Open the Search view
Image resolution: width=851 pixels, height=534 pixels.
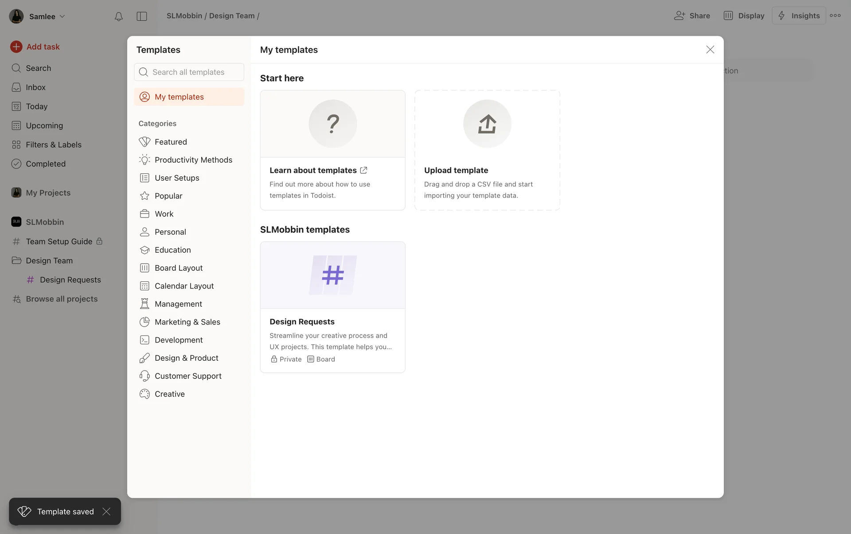tap(38, 68)
